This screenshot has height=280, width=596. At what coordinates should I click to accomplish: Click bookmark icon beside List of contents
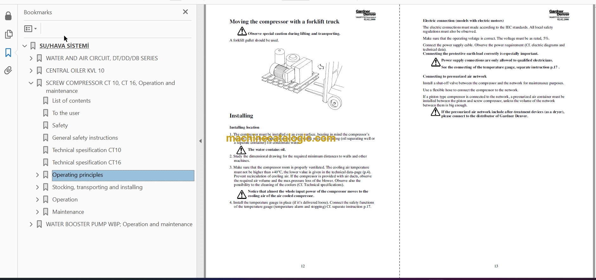tap(46, 101)
